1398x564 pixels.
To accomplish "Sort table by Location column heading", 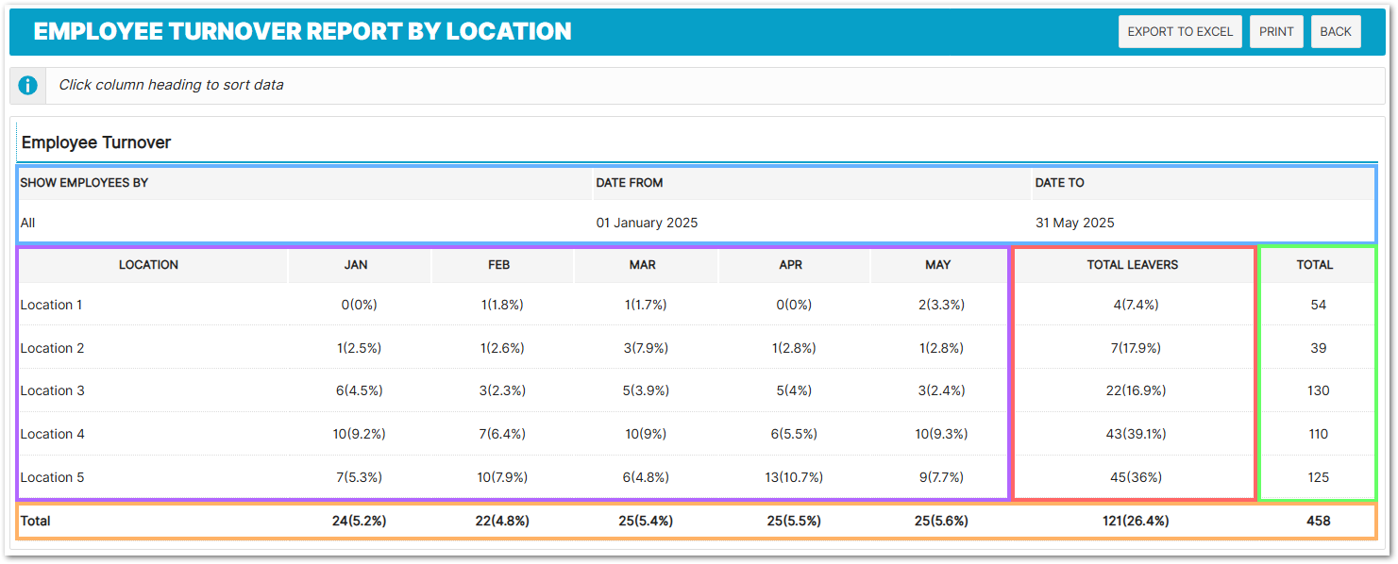I will 148,265.
